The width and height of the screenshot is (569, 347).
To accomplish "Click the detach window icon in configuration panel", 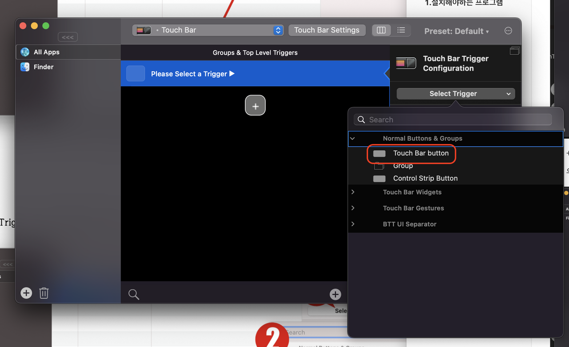I will tap(514, 51).
